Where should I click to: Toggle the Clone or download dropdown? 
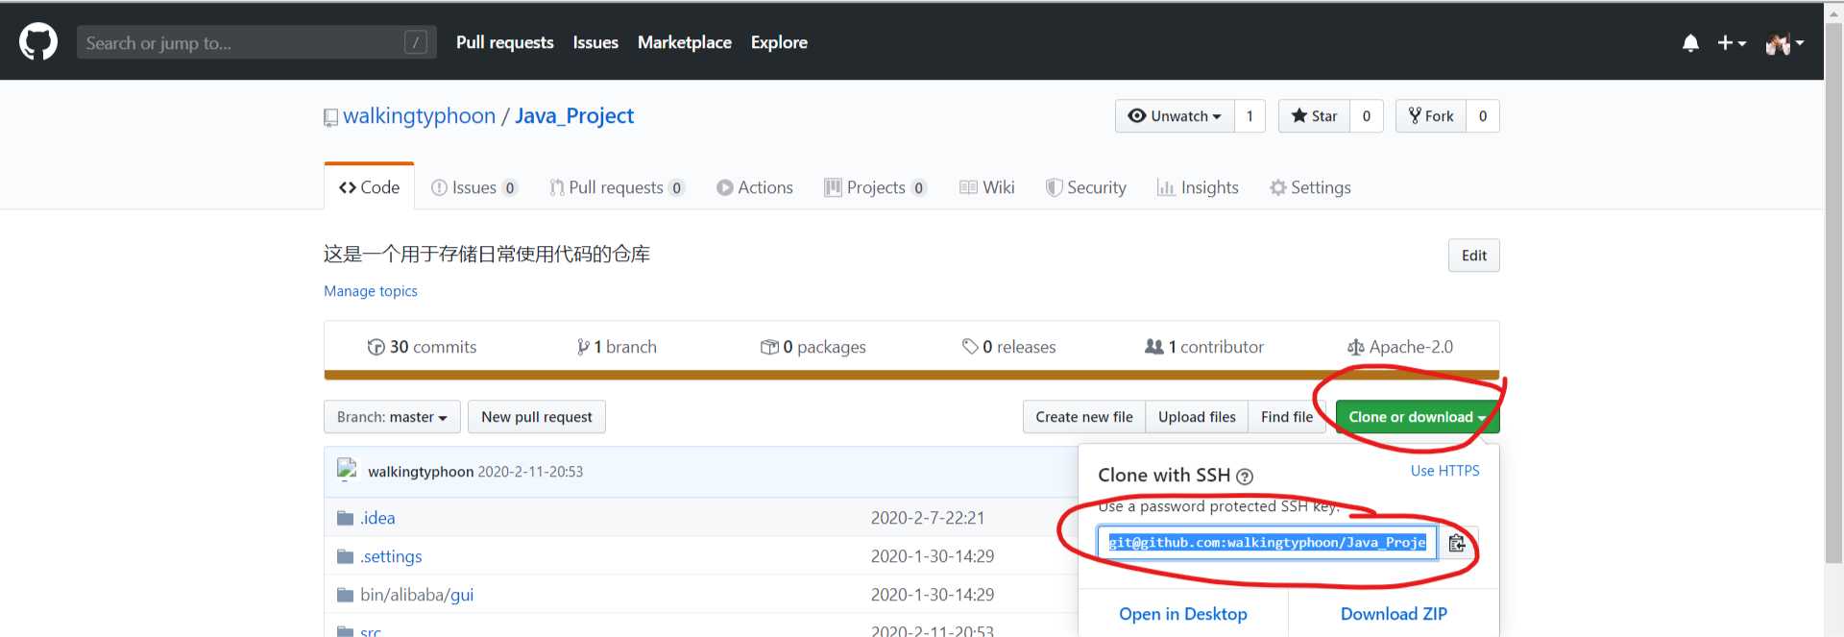click(x=1417, y=417)
